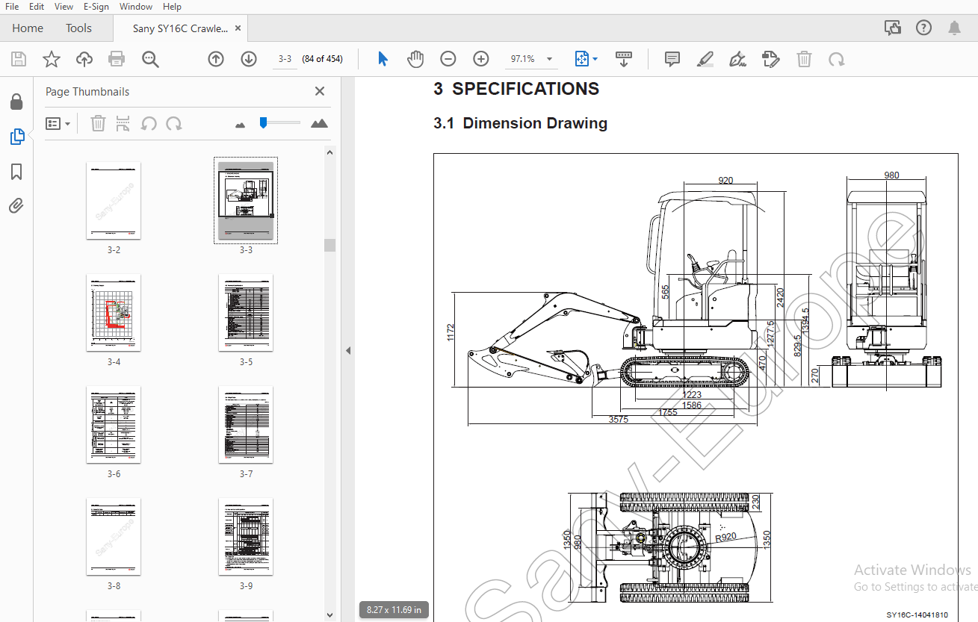The width and height of the screenshot is (978, 622).
Task: Open the File menu
Action: (x=13, y=7)
